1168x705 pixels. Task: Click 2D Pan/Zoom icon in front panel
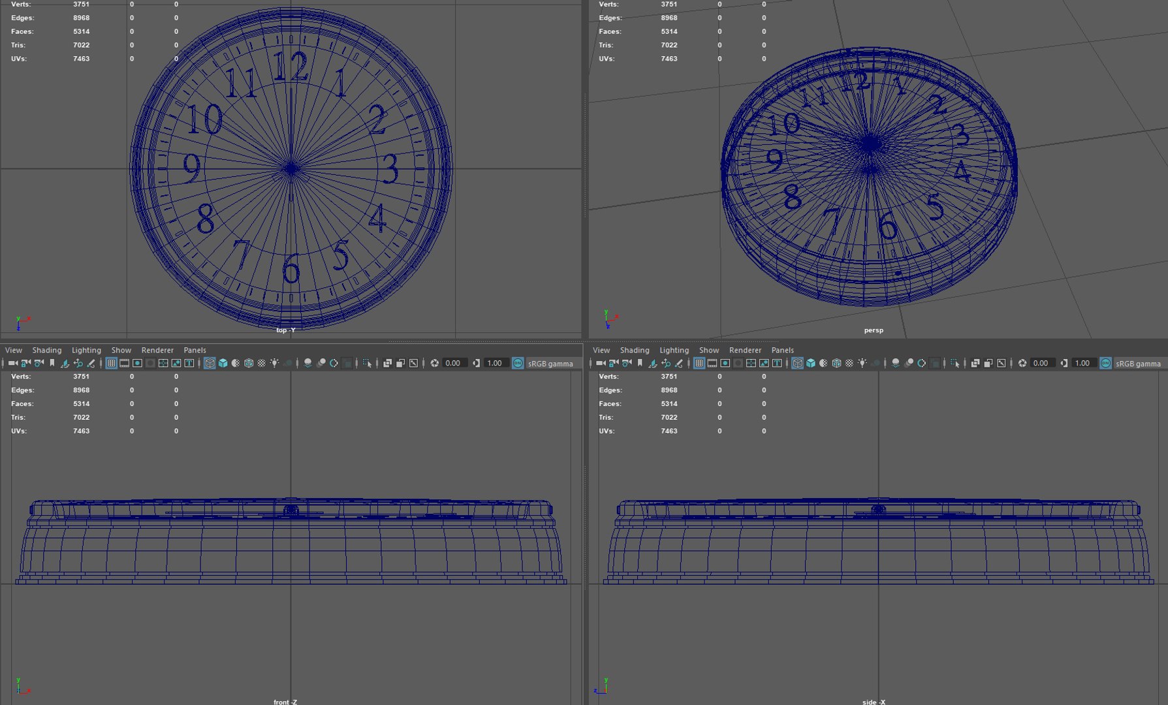[x=78, y=364]
